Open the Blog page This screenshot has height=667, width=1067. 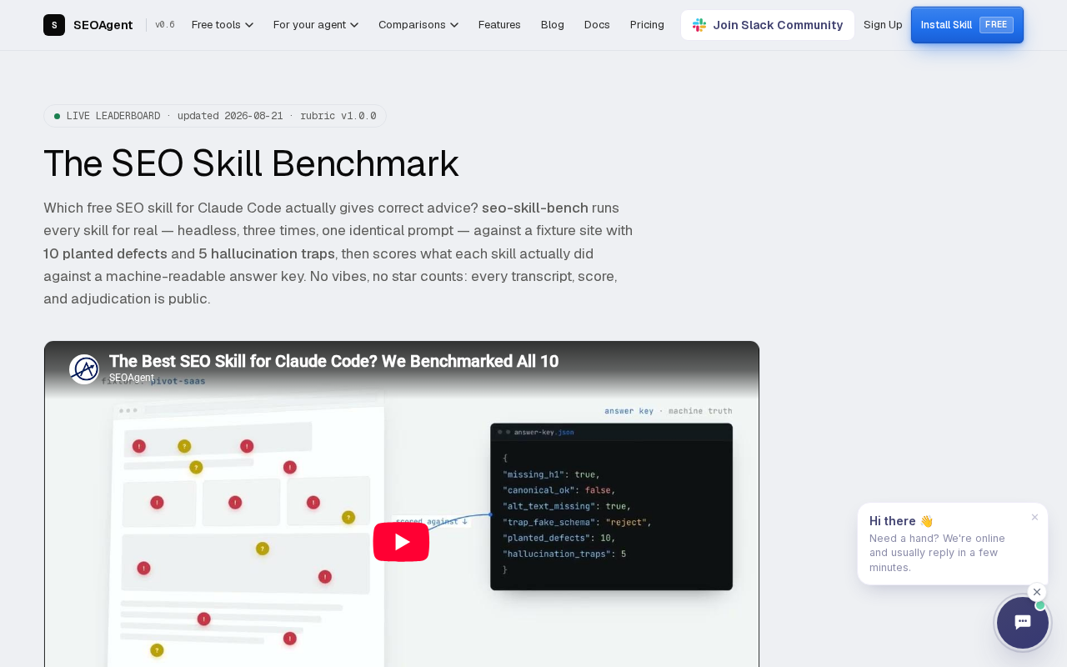point(553,25)
